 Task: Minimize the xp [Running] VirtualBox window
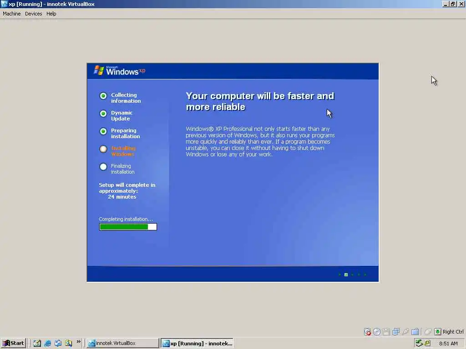(x=446, y=4)
